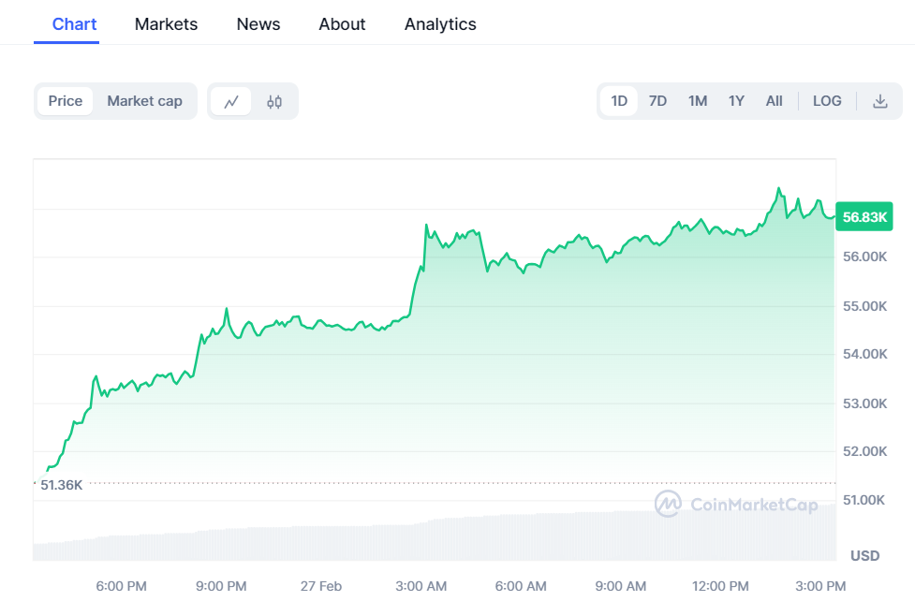Open the Markets tab

tap(166, 24)
